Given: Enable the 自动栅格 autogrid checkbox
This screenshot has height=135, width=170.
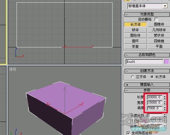Looking at the screenshot, I should pyautogui.click(x=156, y=19).
